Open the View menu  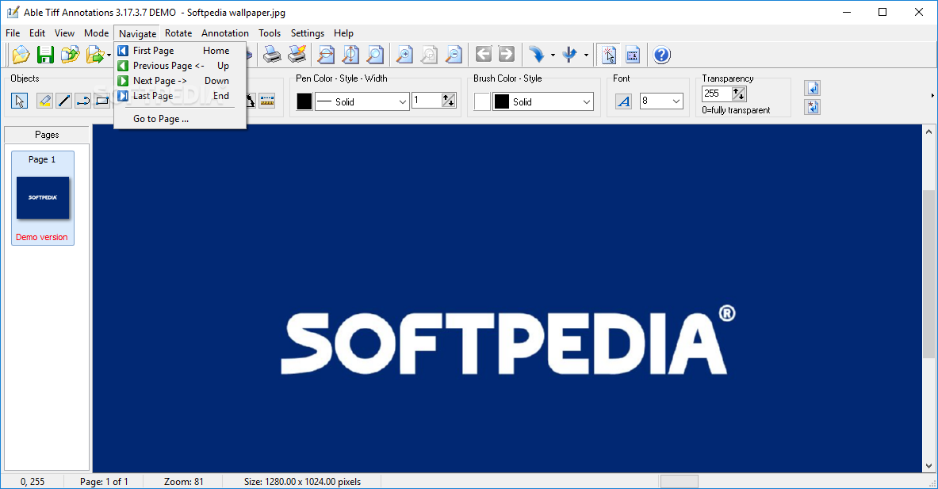(x=64, y=32)
